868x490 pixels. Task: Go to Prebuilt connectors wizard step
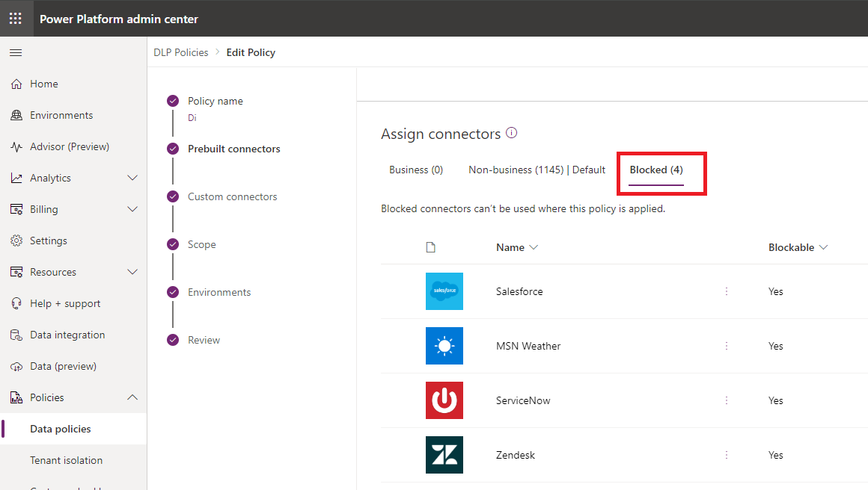pyautogui.click(x=234, y=149)
